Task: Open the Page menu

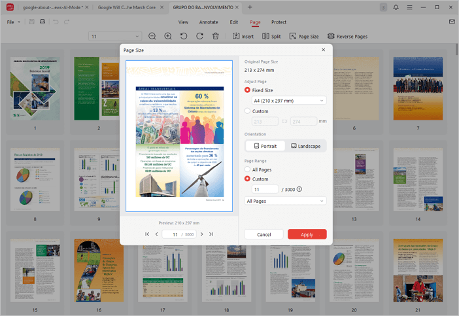Action: (x=255, y=22)
